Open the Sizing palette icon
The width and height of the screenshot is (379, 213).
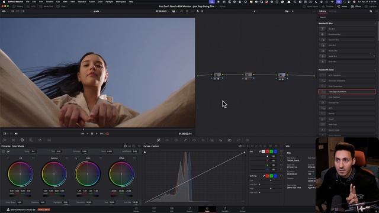tap(239, 140)
